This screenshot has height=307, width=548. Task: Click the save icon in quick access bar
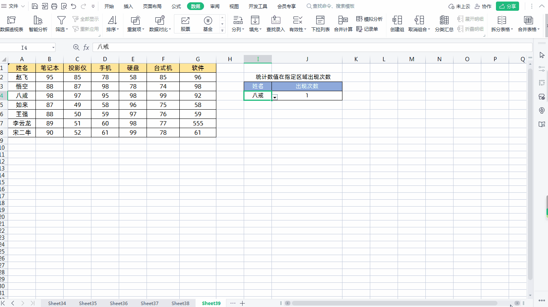pos(35,6)
